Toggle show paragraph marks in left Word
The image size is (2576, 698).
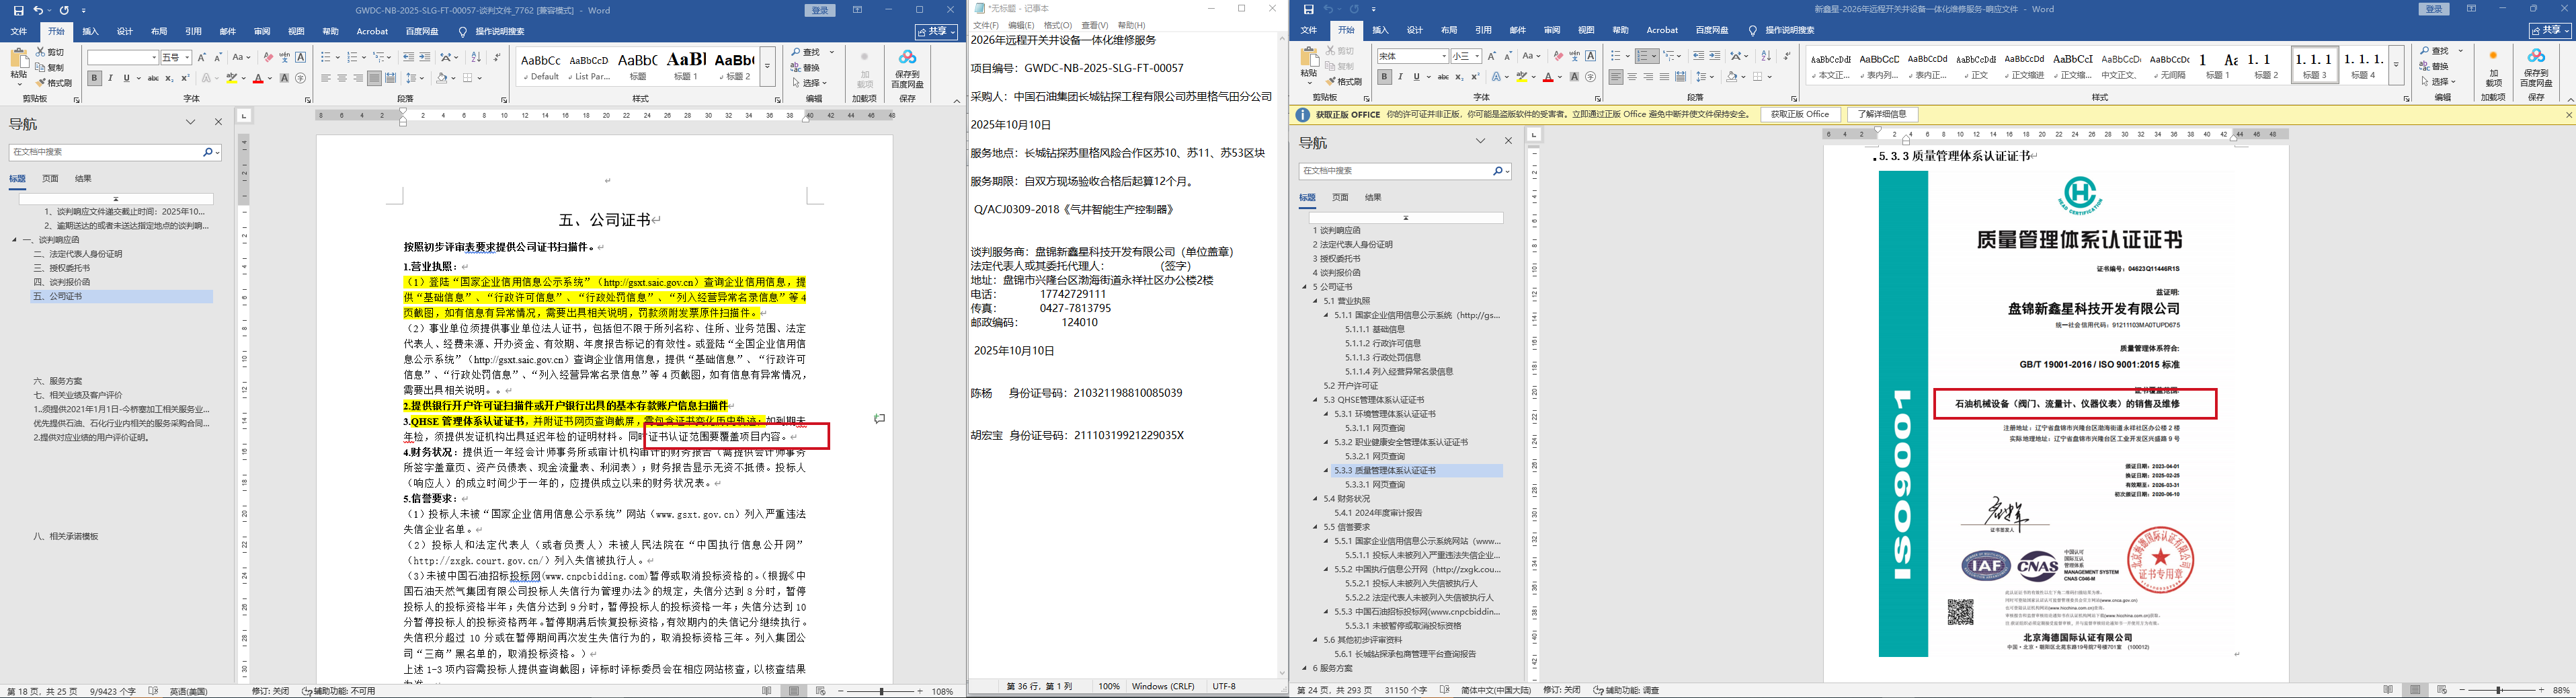(497, 57)
